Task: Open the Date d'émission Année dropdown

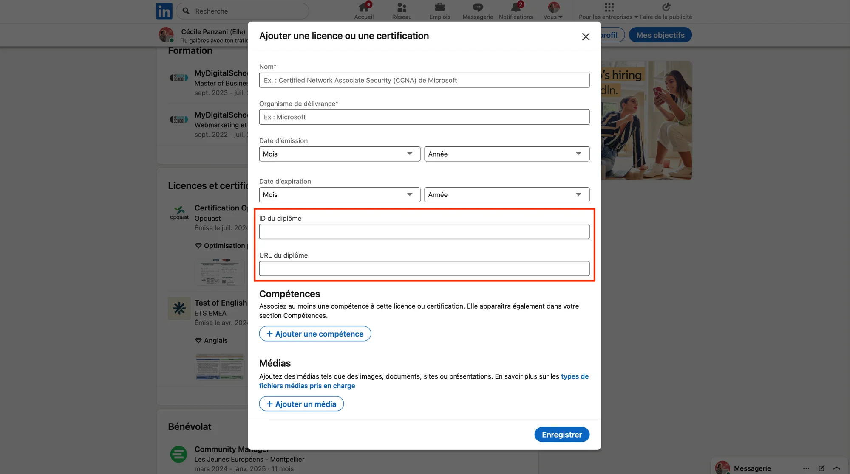Action: 507,154
